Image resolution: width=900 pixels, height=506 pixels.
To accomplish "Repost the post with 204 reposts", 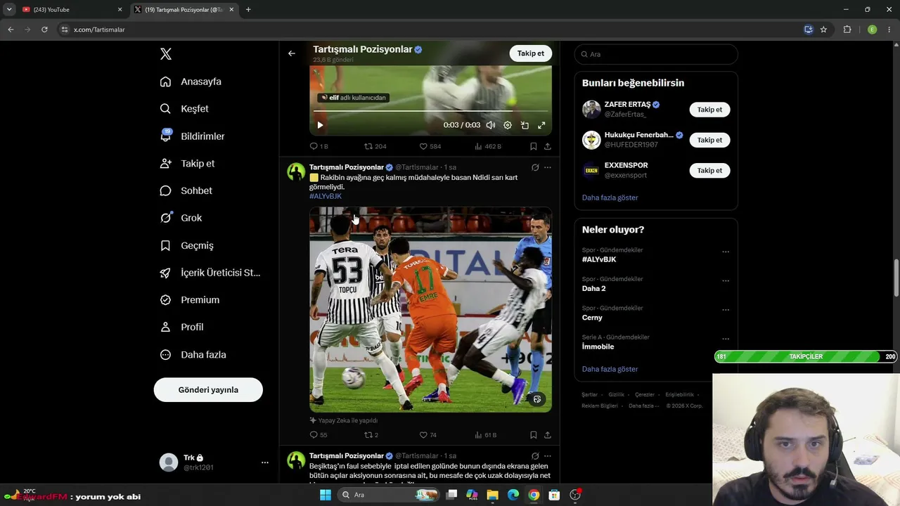I will tap(375, 146).
